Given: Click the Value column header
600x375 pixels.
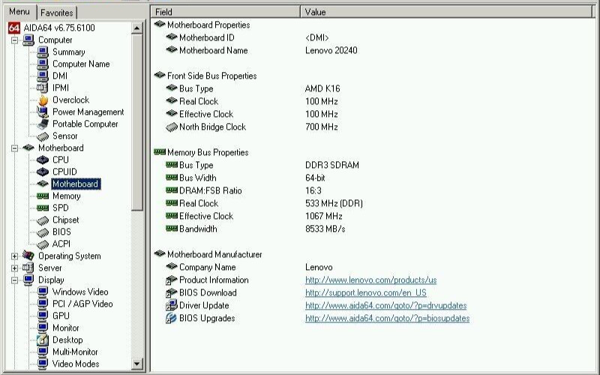Looking at the screenshot, I should point(446,12).
